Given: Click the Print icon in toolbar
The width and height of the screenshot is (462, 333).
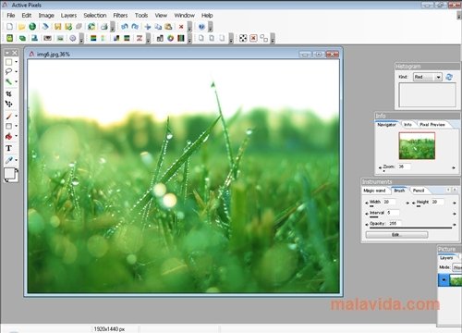Looking at the screenshot, I should (104, 27).
